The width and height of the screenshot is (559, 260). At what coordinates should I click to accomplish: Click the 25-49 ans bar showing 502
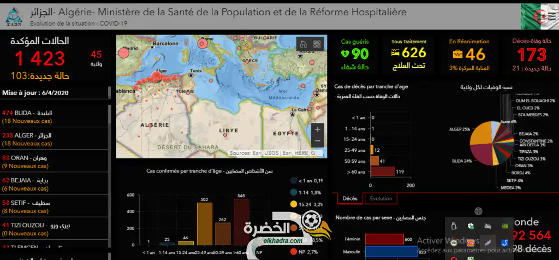coord(205,223)
